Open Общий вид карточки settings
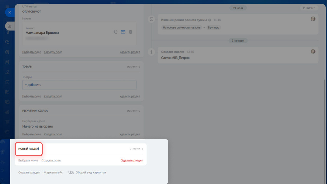Image resolution: width=327 pixels, height=184 pixels. [x=91, y=172]
